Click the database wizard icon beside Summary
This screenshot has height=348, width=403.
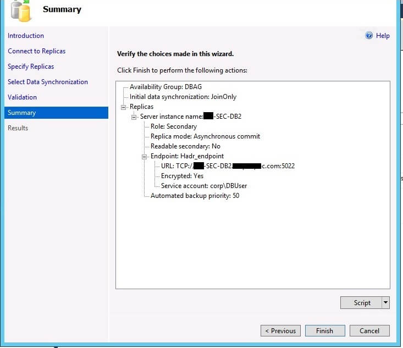pyautogui.click(x=21, y=11)
